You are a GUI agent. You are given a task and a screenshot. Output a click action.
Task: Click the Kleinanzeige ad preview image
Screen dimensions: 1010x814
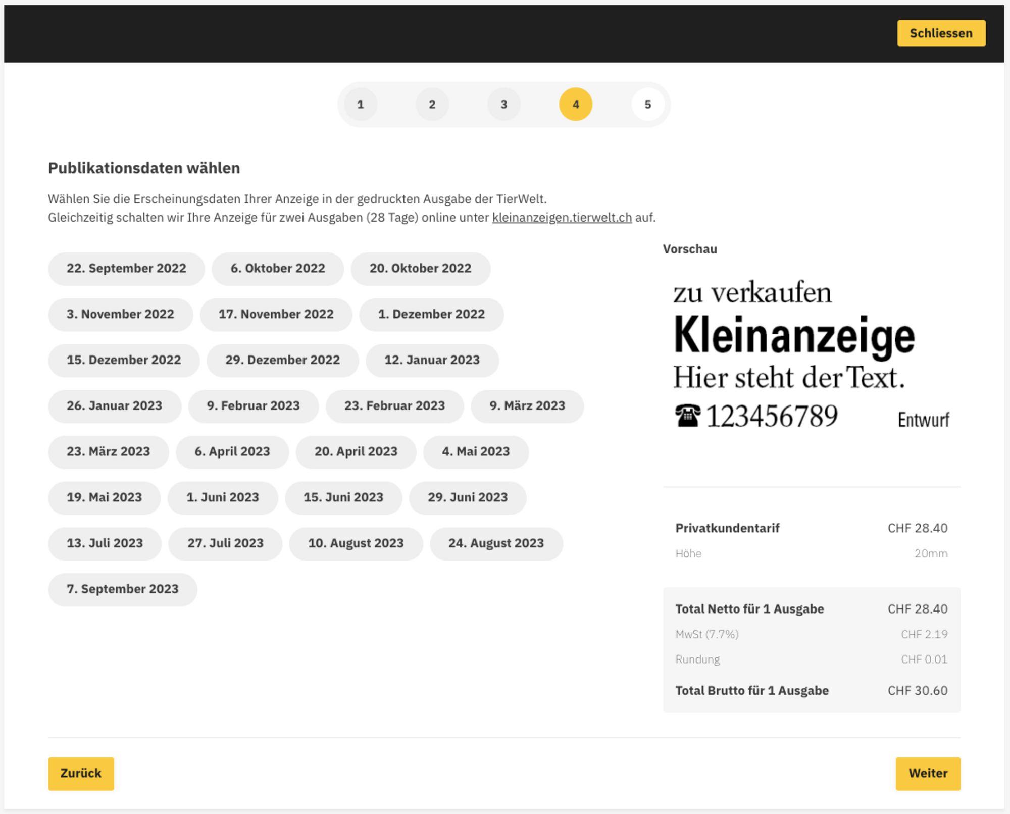812,355
